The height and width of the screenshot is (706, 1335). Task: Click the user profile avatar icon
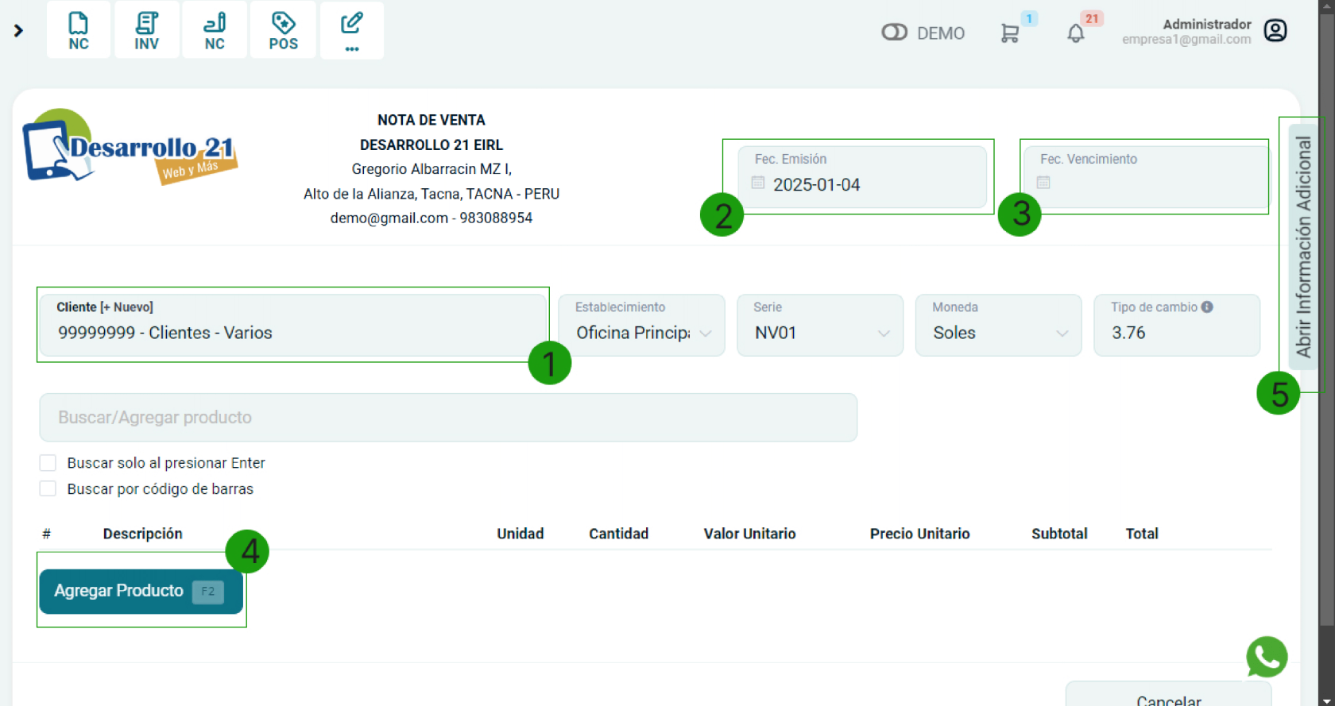coord(1275,31)
